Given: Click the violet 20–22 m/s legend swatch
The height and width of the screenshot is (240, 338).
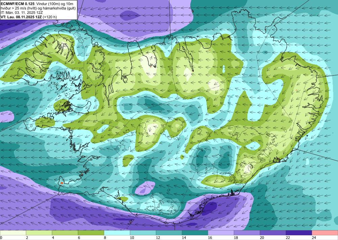Looking at the screenshot, I should [x=273, y=233].
